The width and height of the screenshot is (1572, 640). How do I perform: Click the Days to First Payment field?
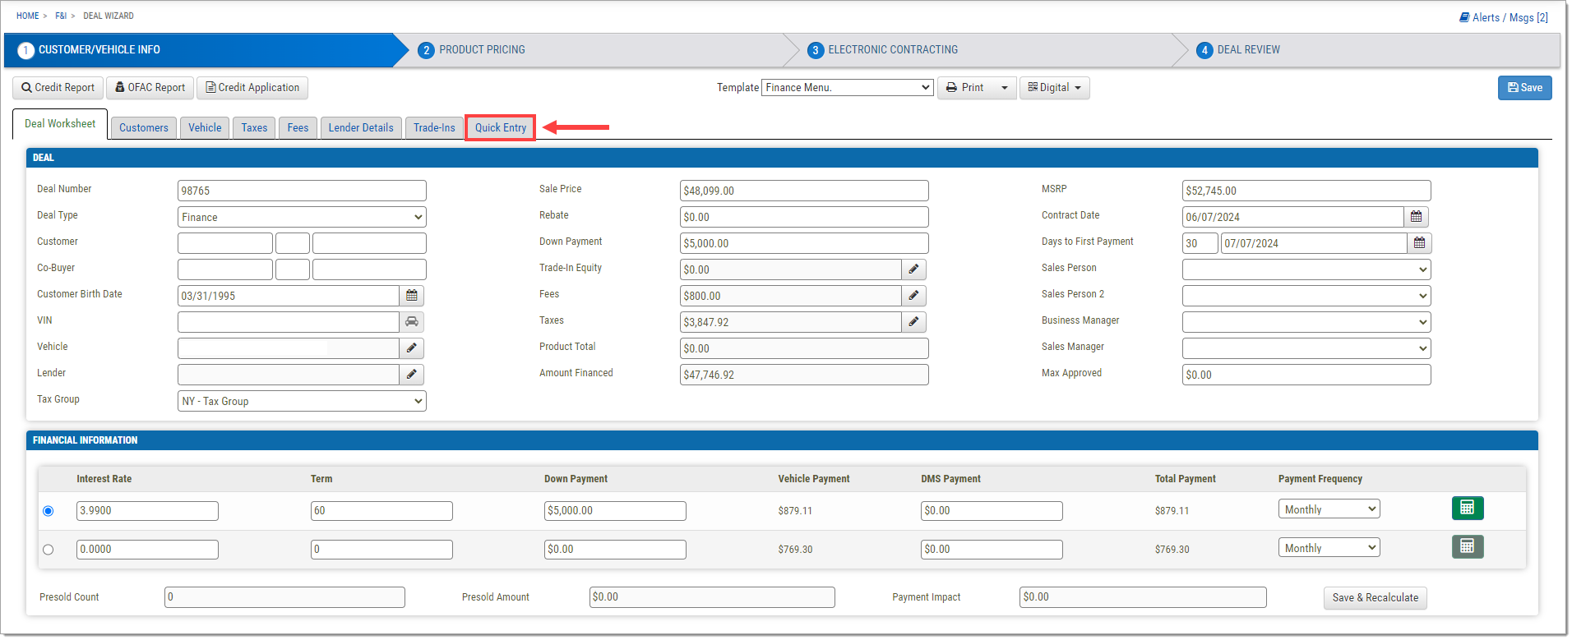[x=1200, y=243]
